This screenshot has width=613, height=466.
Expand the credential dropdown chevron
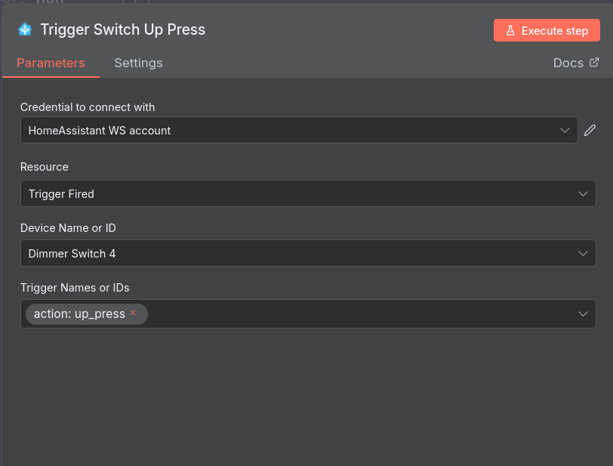click(x=565, y=130)
